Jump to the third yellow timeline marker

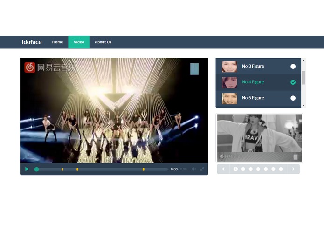144,169
